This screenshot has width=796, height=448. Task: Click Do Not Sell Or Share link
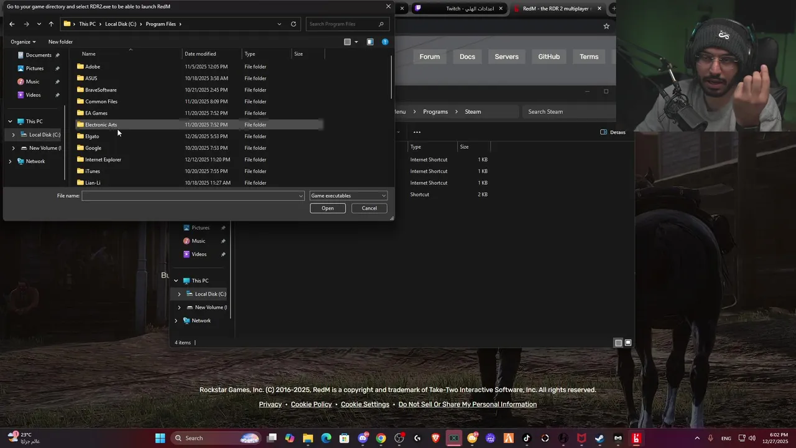pyautogui.click(x=468, y=404)
